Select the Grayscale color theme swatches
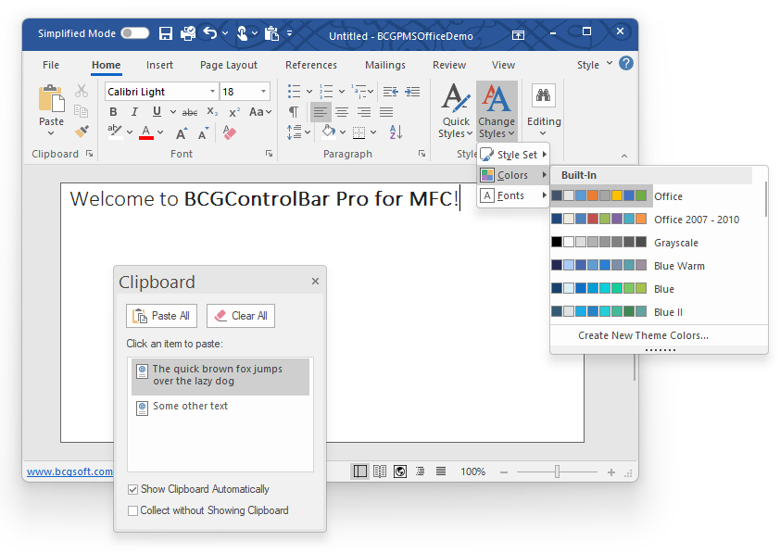Image resolution: width=780 pixels, height=553 pixels. click(x=599, y=242)
